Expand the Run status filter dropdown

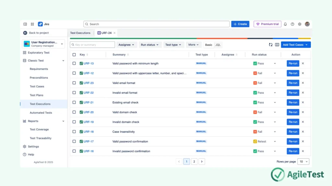point(150,45)
